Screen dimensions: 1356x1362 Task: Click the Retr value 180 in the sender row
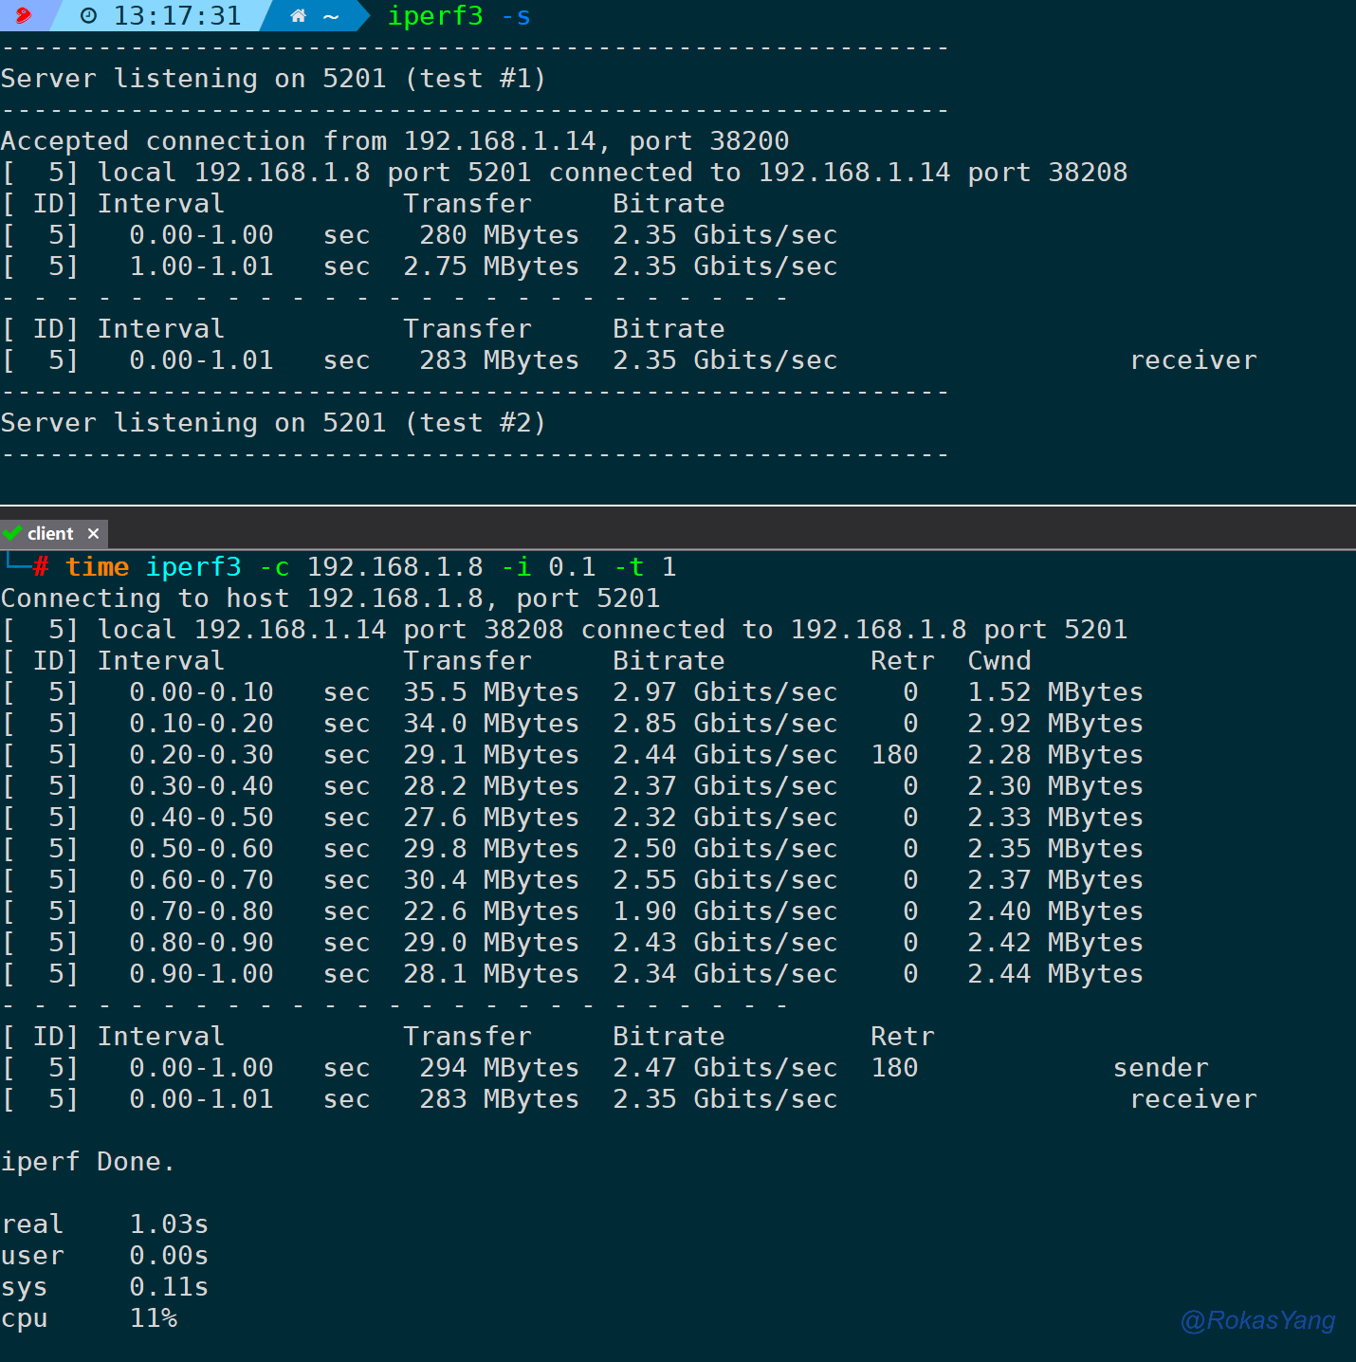pos(894,1068)
